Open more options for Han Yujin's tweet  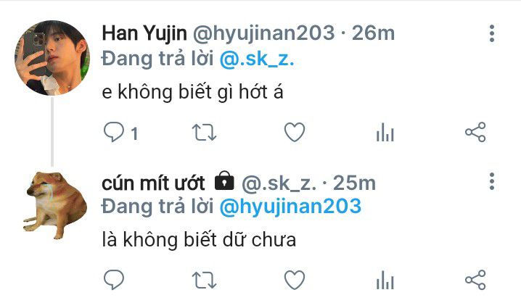coord(492,33)
